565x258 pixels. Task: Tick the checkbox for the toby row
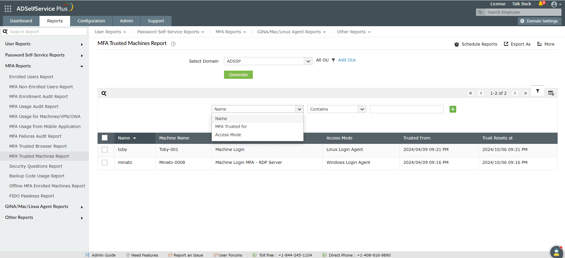click(x=105, y=149)
